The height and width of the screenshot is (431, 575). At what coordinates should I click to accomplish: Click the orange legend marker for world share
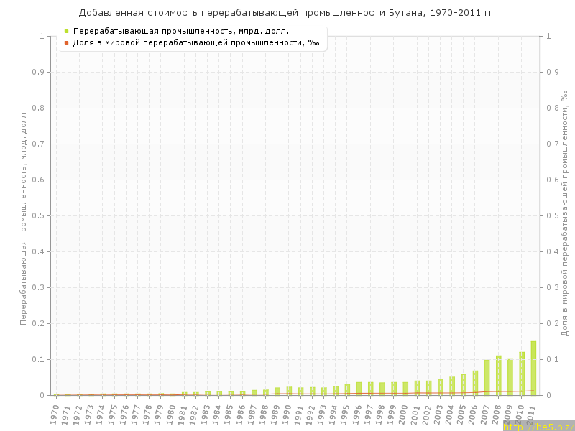pos(67,43)
